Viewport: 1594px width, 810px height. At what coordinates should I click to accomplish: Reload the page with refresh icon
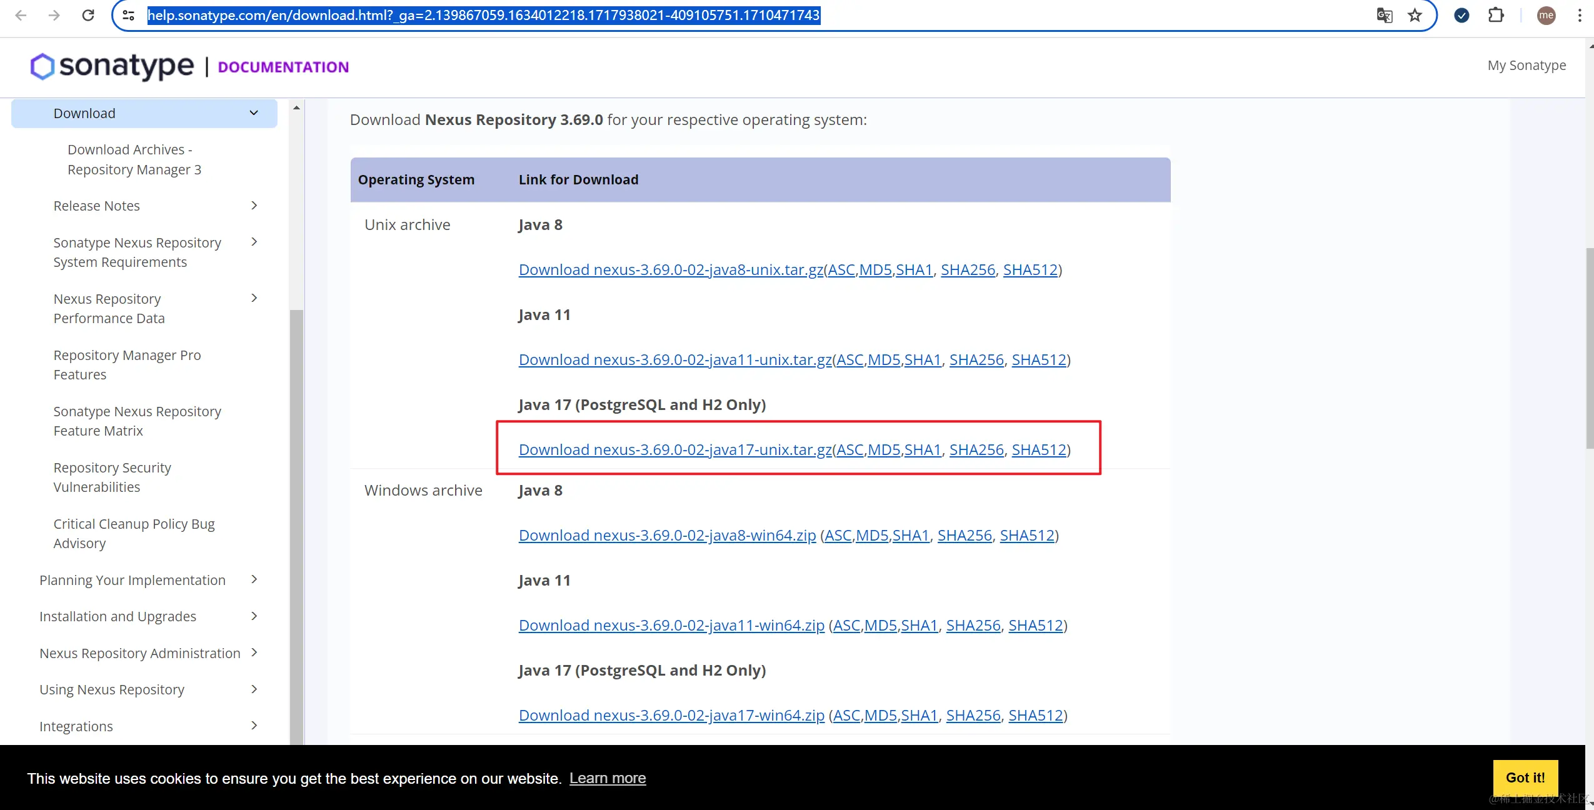[88, 15]
